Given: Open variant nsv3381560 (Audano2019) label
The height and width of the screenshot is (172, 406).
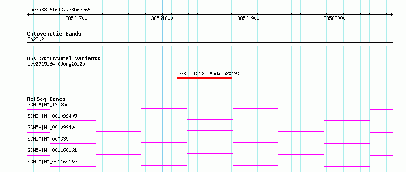Looking at the screenshot, I should 208,73.
